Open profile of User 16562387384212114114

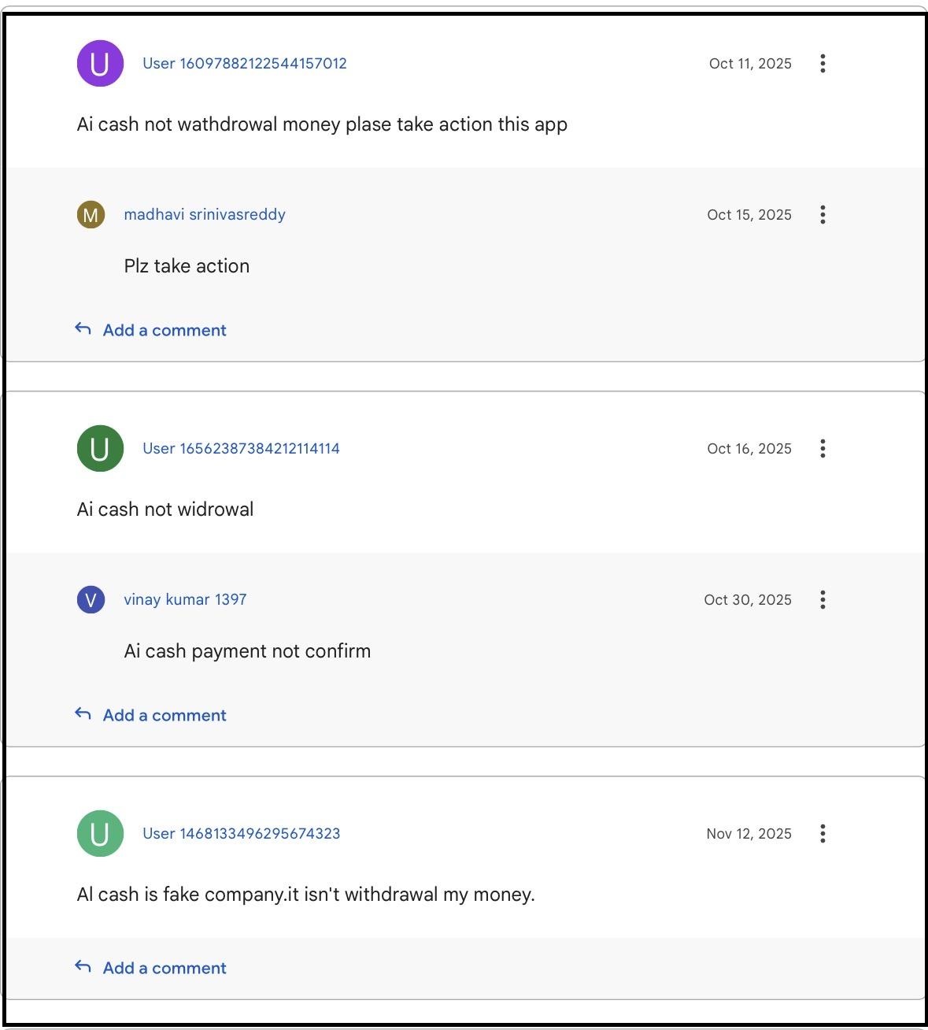[x=241, y=449]
